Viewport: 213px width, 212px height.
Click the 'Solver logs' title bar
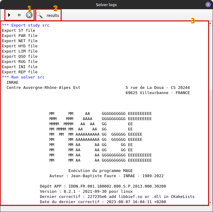click(x=106, y=5)
